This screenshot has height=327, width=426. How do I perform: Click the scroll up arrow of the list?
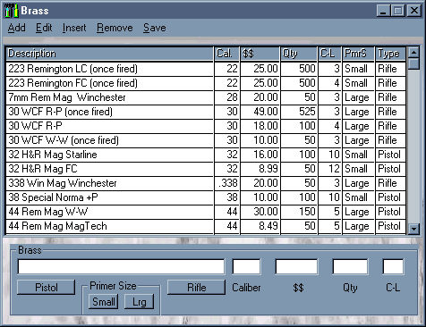point(413,53)
